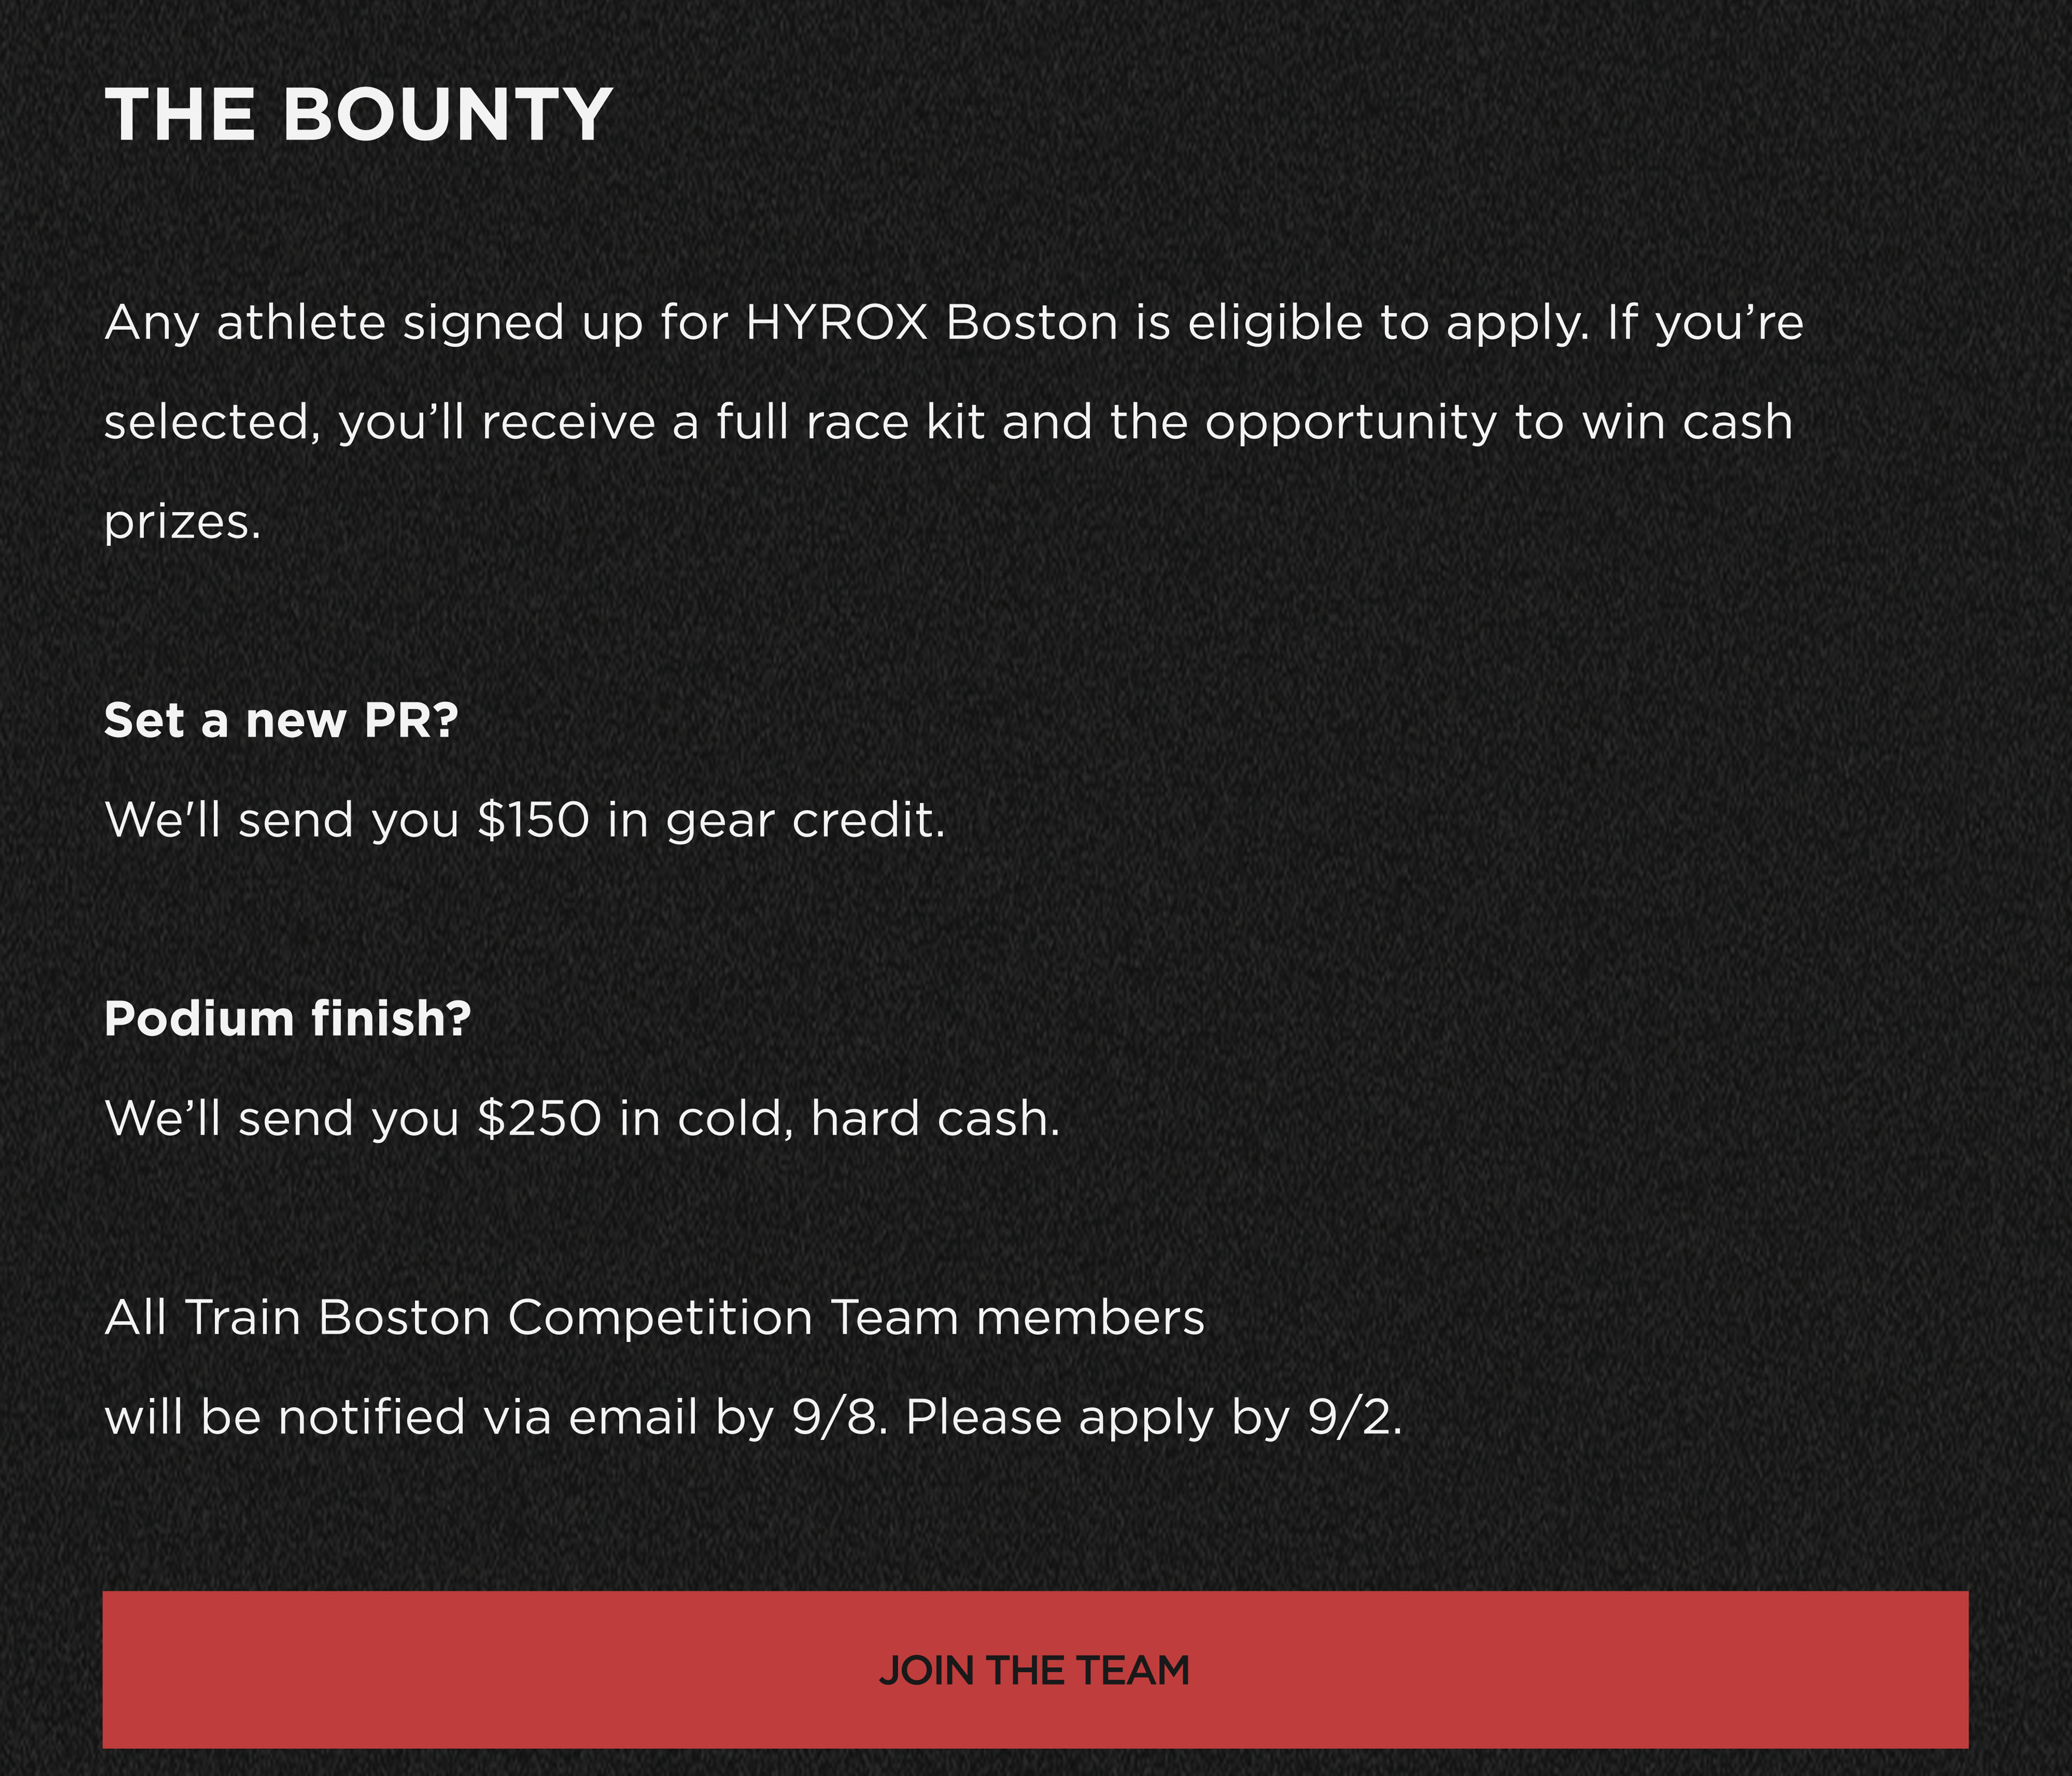Image resolution: width=2072 pixels, height=1776 pixels.
Task: Click the word HYROX
Action: (x=837, y=323)
